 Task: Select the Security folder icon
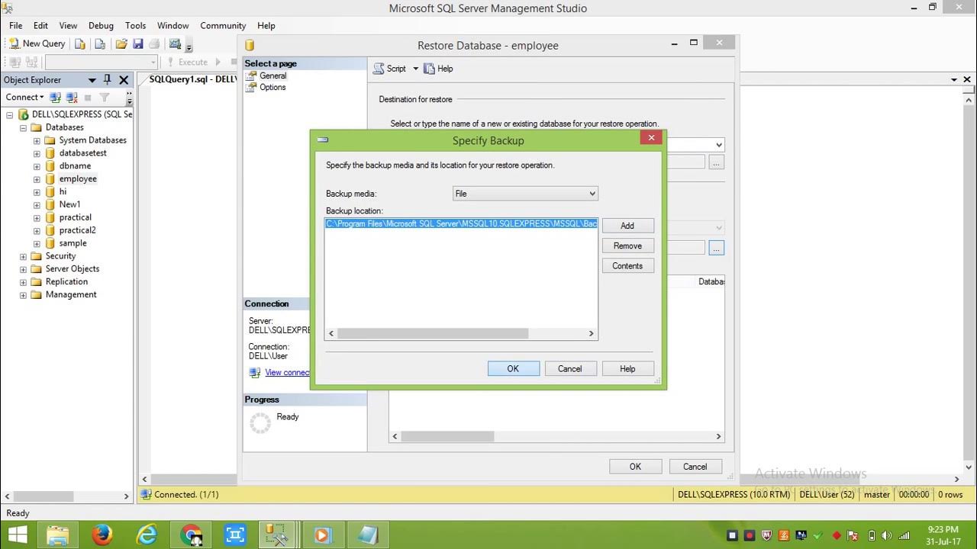[x=37, y=256]
